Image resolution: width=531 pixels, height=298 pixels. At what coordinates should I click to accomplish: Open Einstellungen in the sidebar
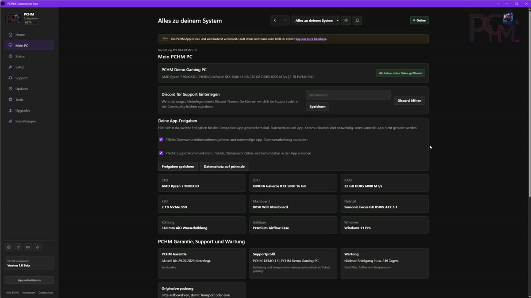(x=29, y=121)
